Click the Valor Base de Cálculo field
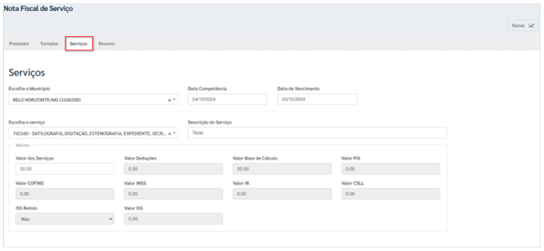Viewport: 544px width, 251px height. [282, 169]
